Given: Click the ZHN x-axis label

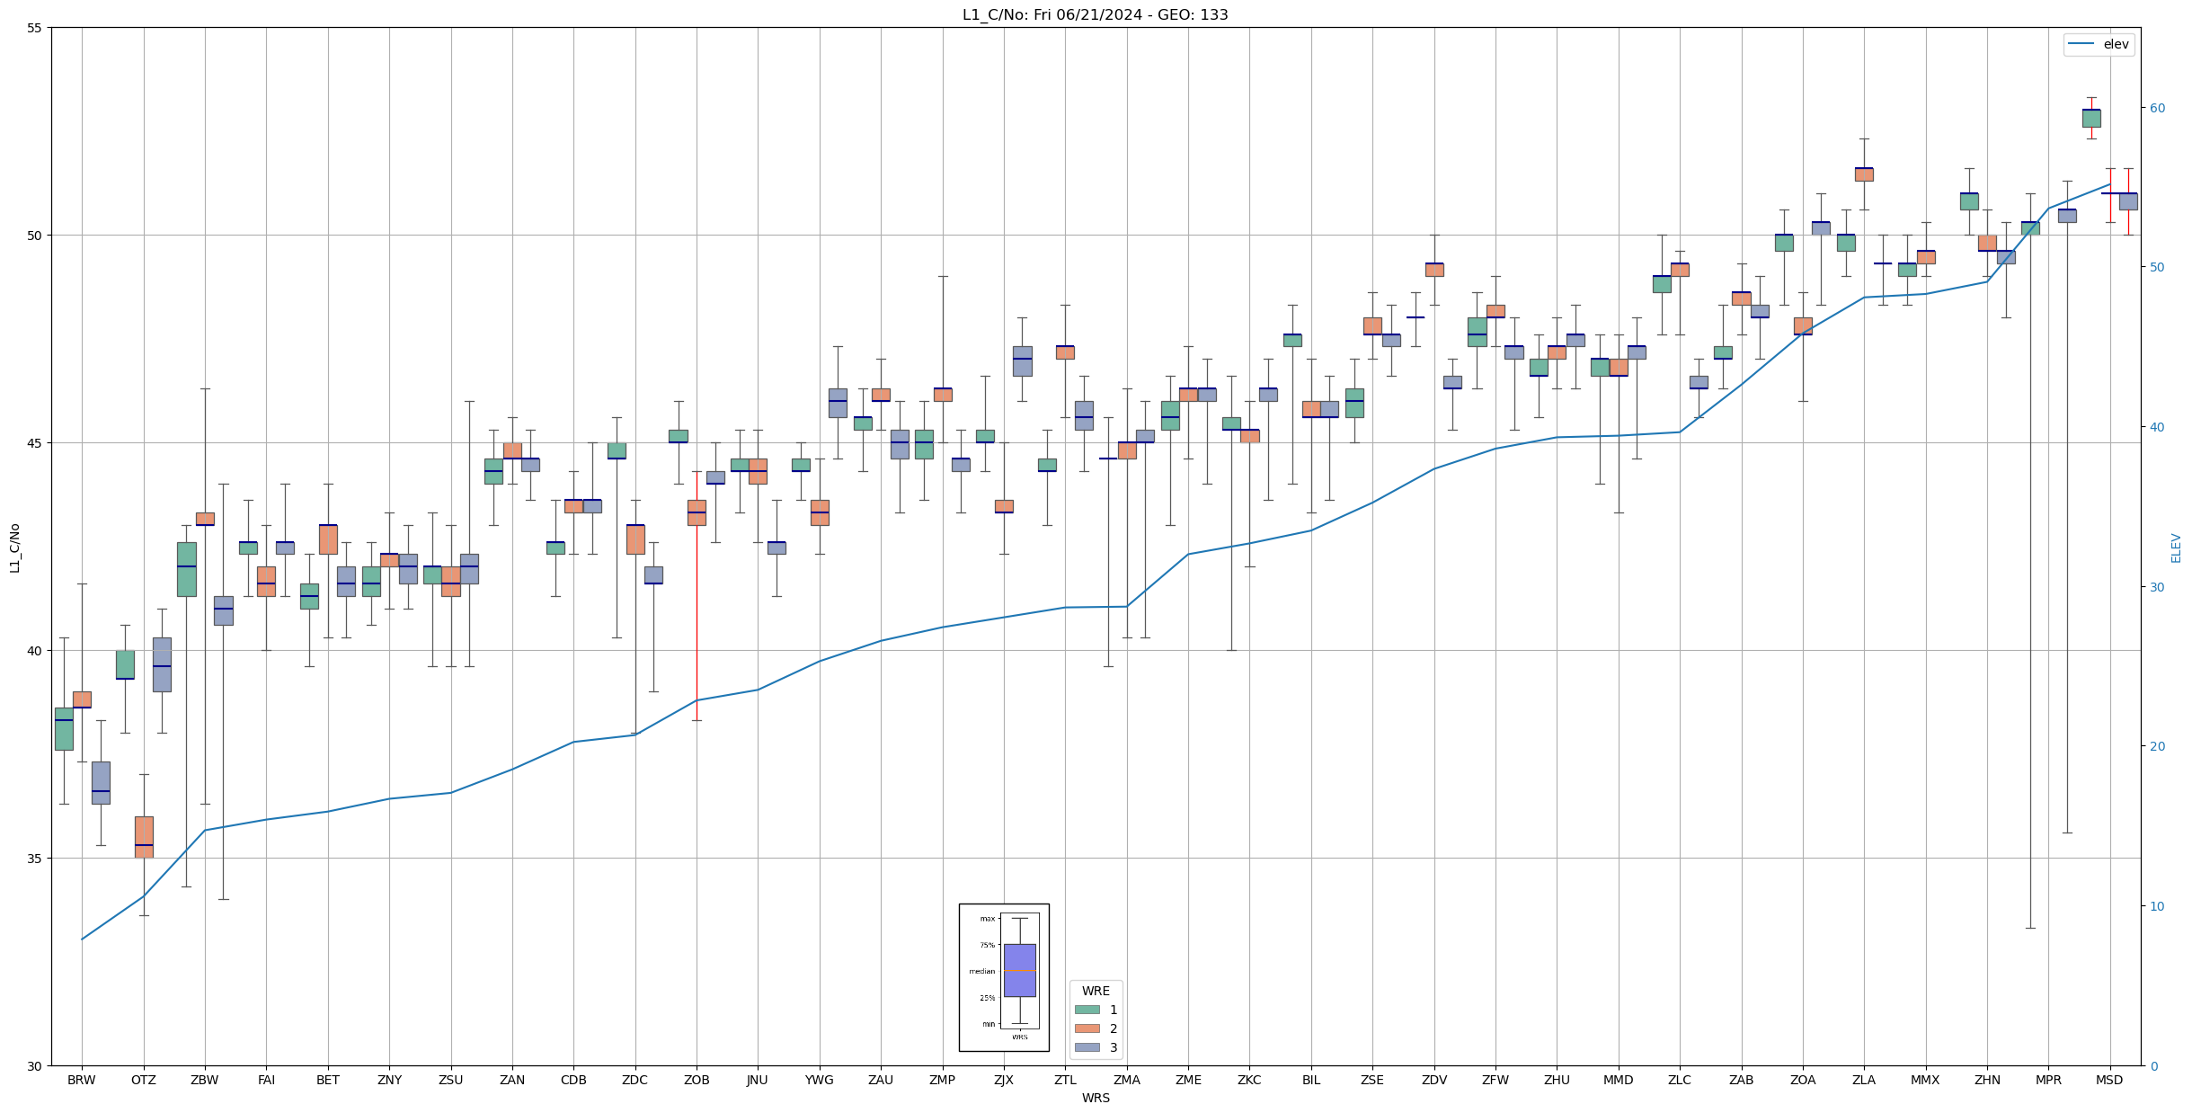Looking at the screenshot, I should [x=1987, y=1080].
